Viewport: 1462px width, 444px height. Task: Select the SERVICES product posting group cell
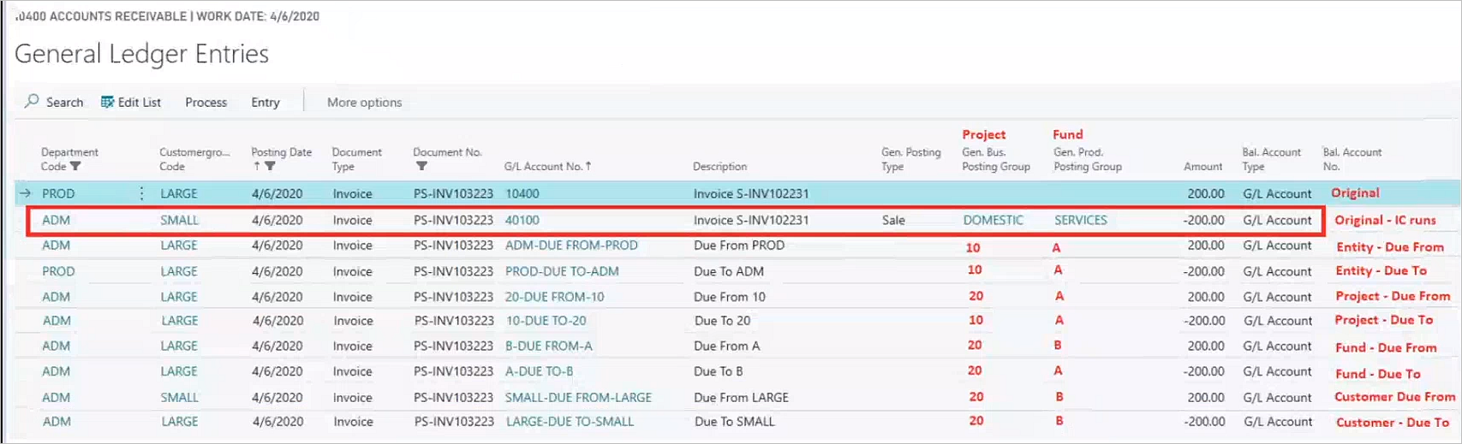1080,220
